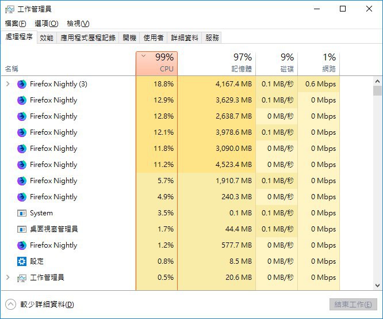Open the 檢視(V) menu
This screenshot has height=319, width=383.
click(x=78, y=24)
